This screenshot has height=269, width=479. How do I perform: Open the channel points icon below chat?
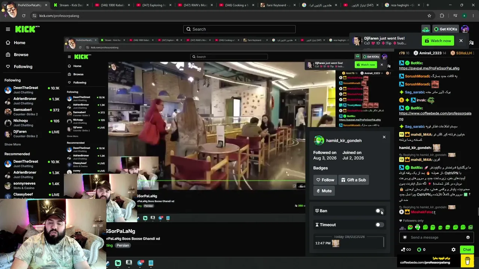tap(406, 250)
